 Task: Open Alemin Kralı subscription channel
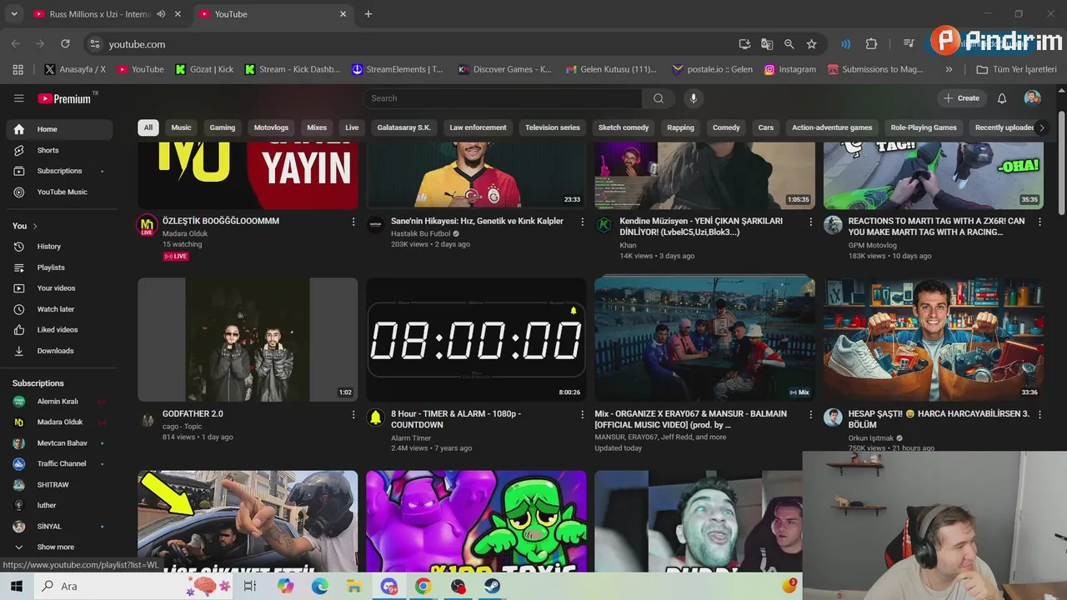click(58, 401)
